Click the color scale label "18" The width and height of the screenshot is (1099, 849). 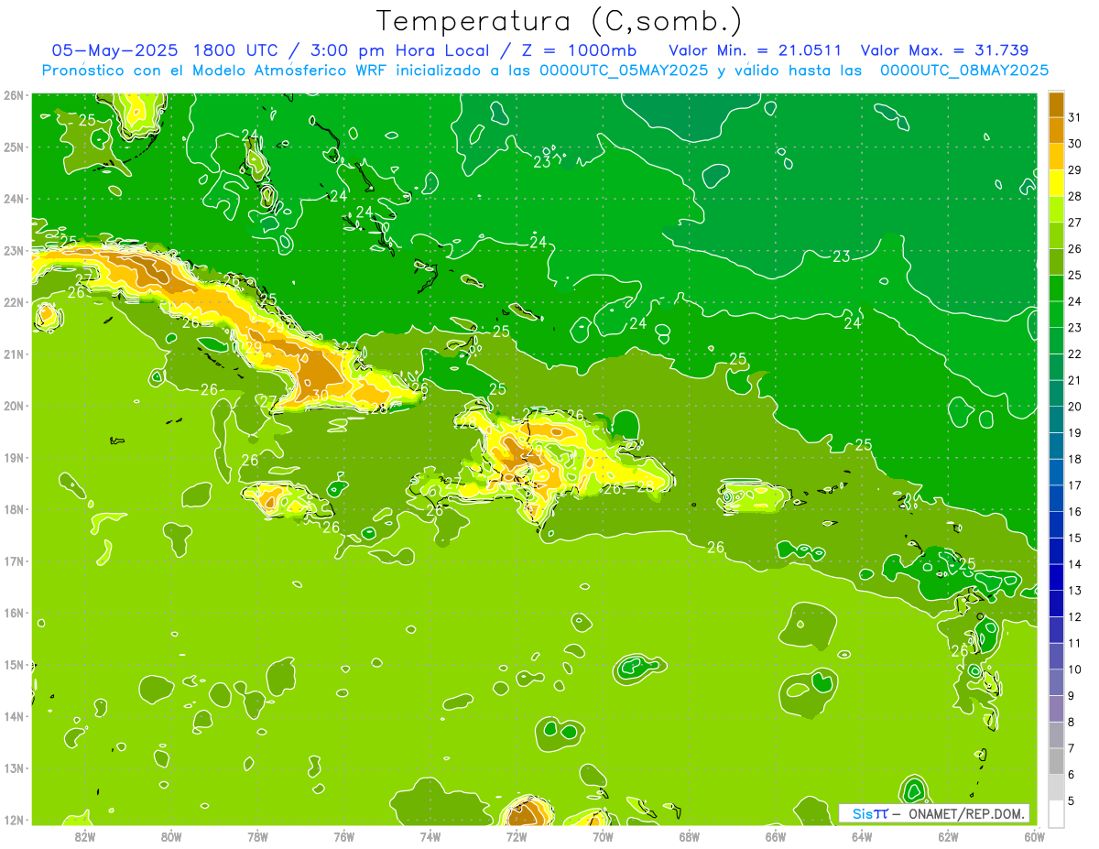coord(1074,459)
